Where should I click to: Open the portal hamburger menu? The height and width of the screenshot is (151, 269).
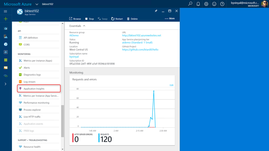point(6,11)
